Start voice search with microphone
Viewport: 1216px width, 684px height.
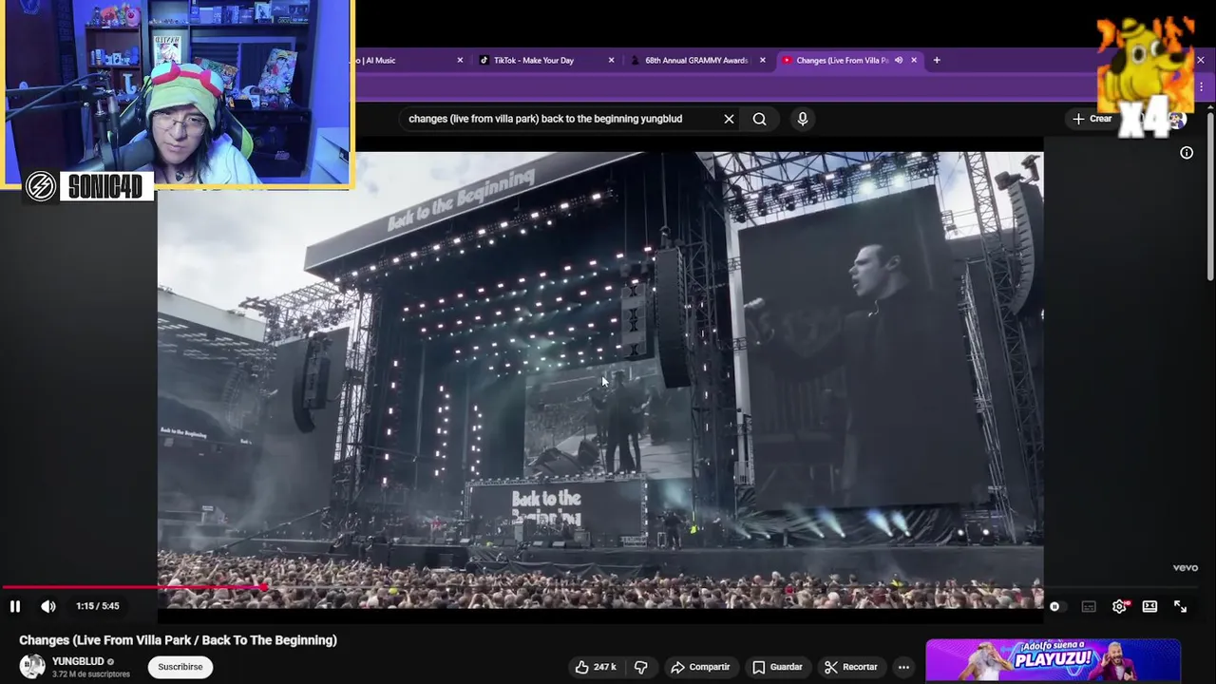[x=803, y=119]
